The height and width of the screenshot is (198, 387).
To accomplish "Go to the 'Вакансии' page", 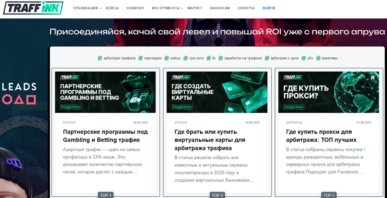I will coord(220,8).
